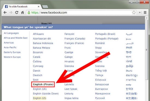Reload the Facebook page
Viewport: 150px width, 101px height.
tap(17, 13)
